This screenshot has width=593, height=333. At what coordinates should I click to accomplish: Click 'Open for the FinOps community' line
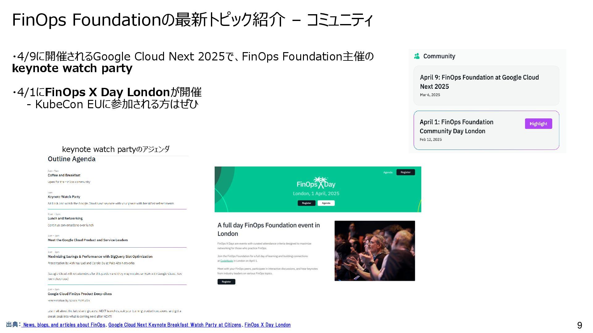[69, 182]
